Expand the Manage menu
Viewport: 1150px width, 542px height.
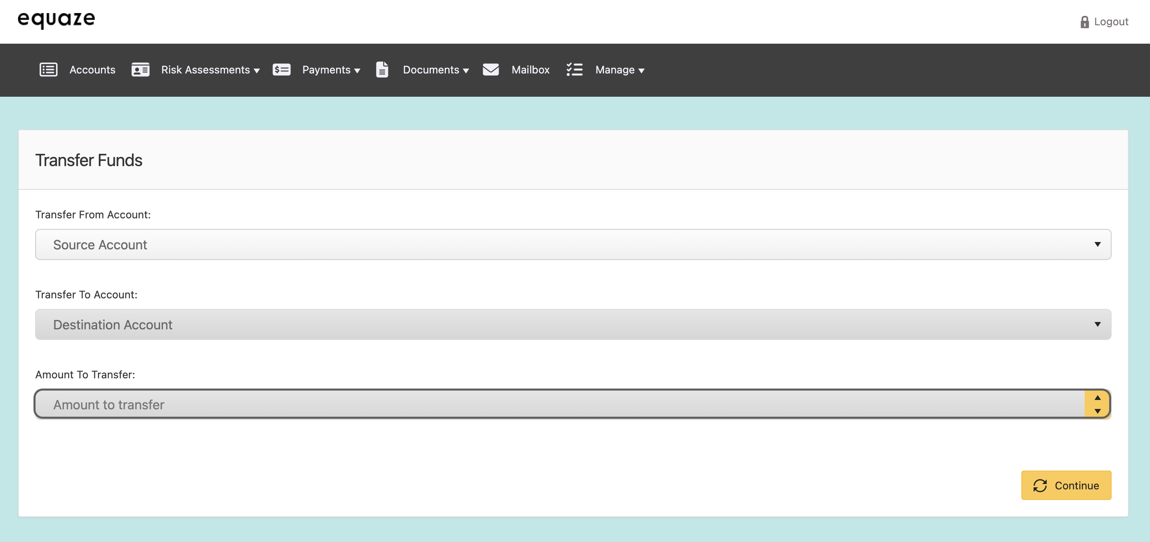619,70
